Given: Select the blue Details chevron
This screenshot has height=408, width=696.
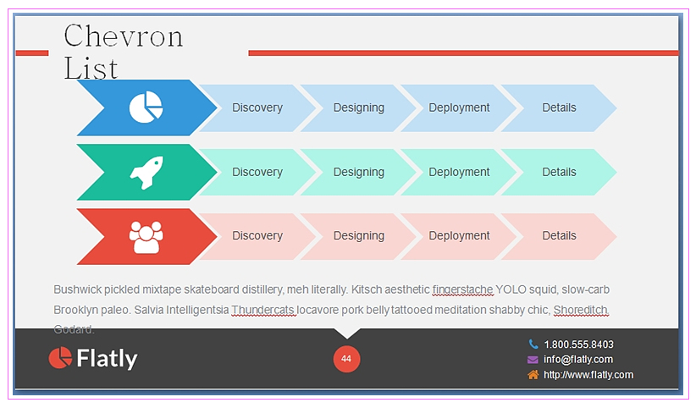Looking at the screenshot, I should point(560,108).
